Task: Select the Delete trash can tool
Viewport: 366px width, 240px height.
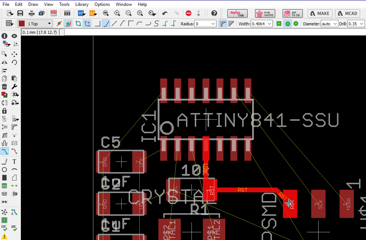Action: pyautogui.click(x=4, y=87)
